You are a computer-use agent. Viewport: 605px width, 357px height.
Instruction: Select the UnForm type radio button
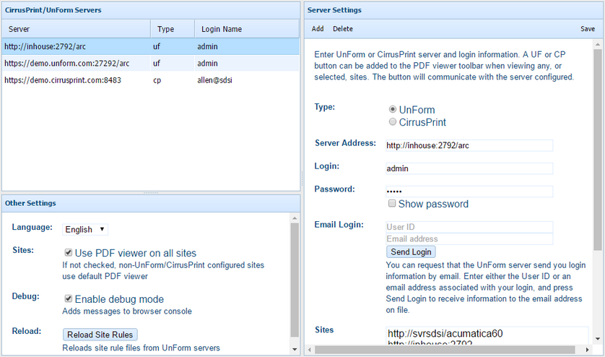pyautogui.click(x=393, y=109)
